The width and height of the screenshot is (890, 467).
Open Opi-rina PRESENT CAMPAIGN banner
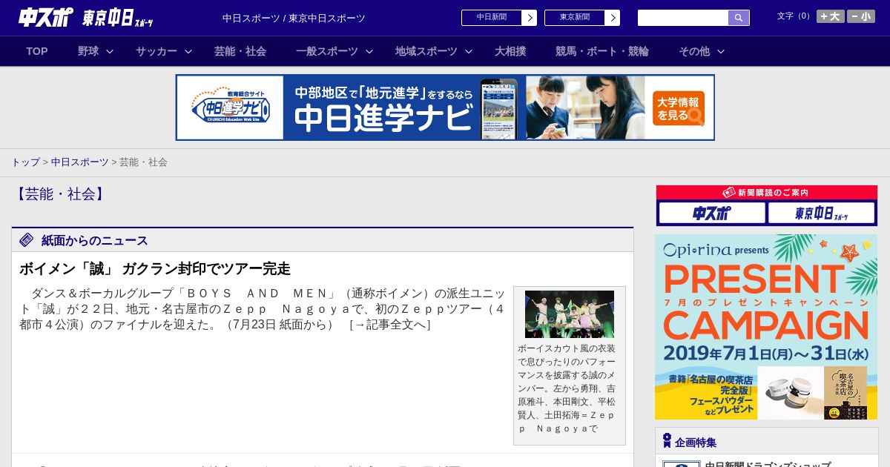click(766, 327)
